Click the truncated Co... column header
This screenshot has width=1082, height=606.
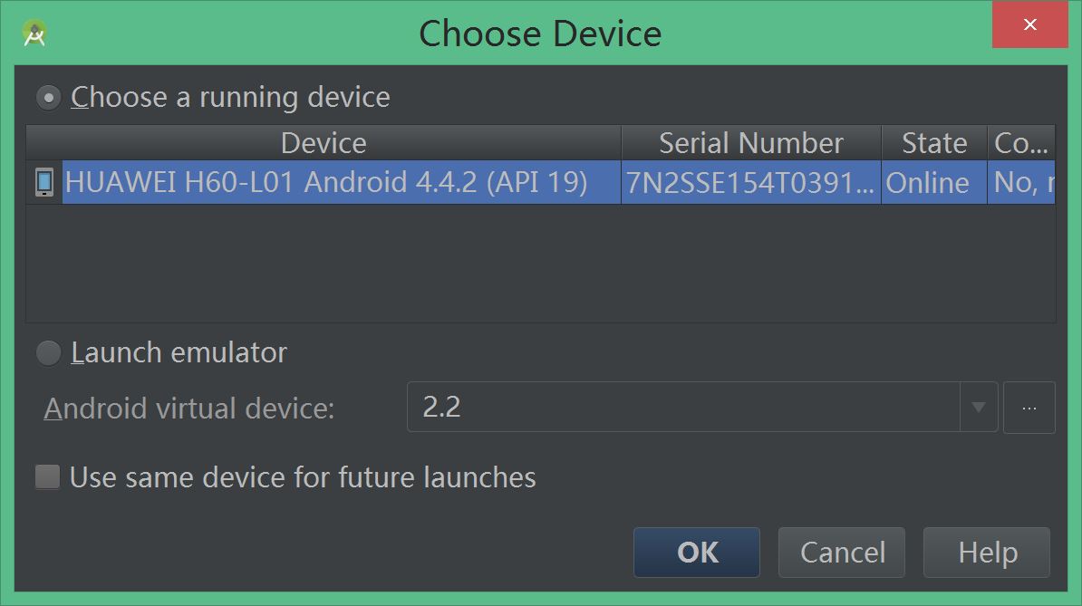(x=1021, y=143)
